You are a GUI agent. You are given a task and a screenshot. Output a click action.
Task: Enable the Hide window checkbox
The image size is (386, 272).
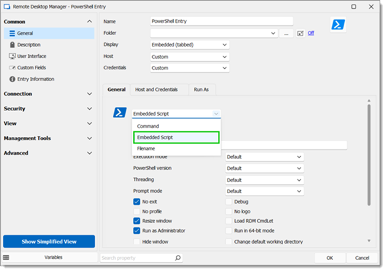tap(137, 241)
